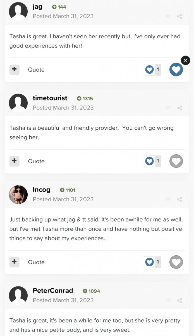Quote jag's post
The image size is (194, 336).
(x=36, y=70)
